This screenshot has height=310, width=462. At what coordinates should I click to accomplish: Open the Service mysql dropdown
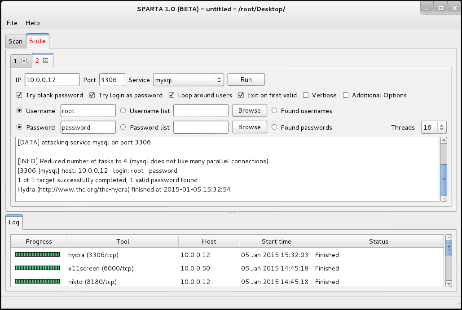[x=188, y=80]
